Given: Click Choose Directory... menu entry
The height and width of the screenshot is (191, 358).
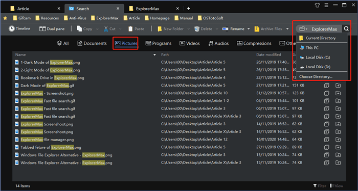Looking at the screenshot, I should coord(322,76).
